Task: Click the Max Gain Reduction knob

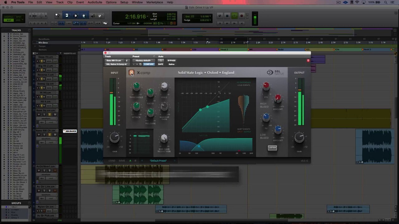Action: (164, 138)
